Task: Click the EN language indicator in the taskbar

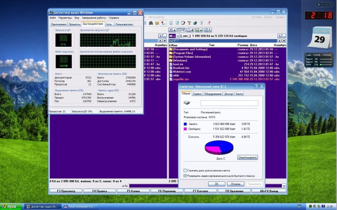Action: [299, 206]
